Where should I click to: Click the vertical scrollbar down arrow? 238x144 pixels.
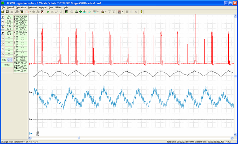point(235,135)
